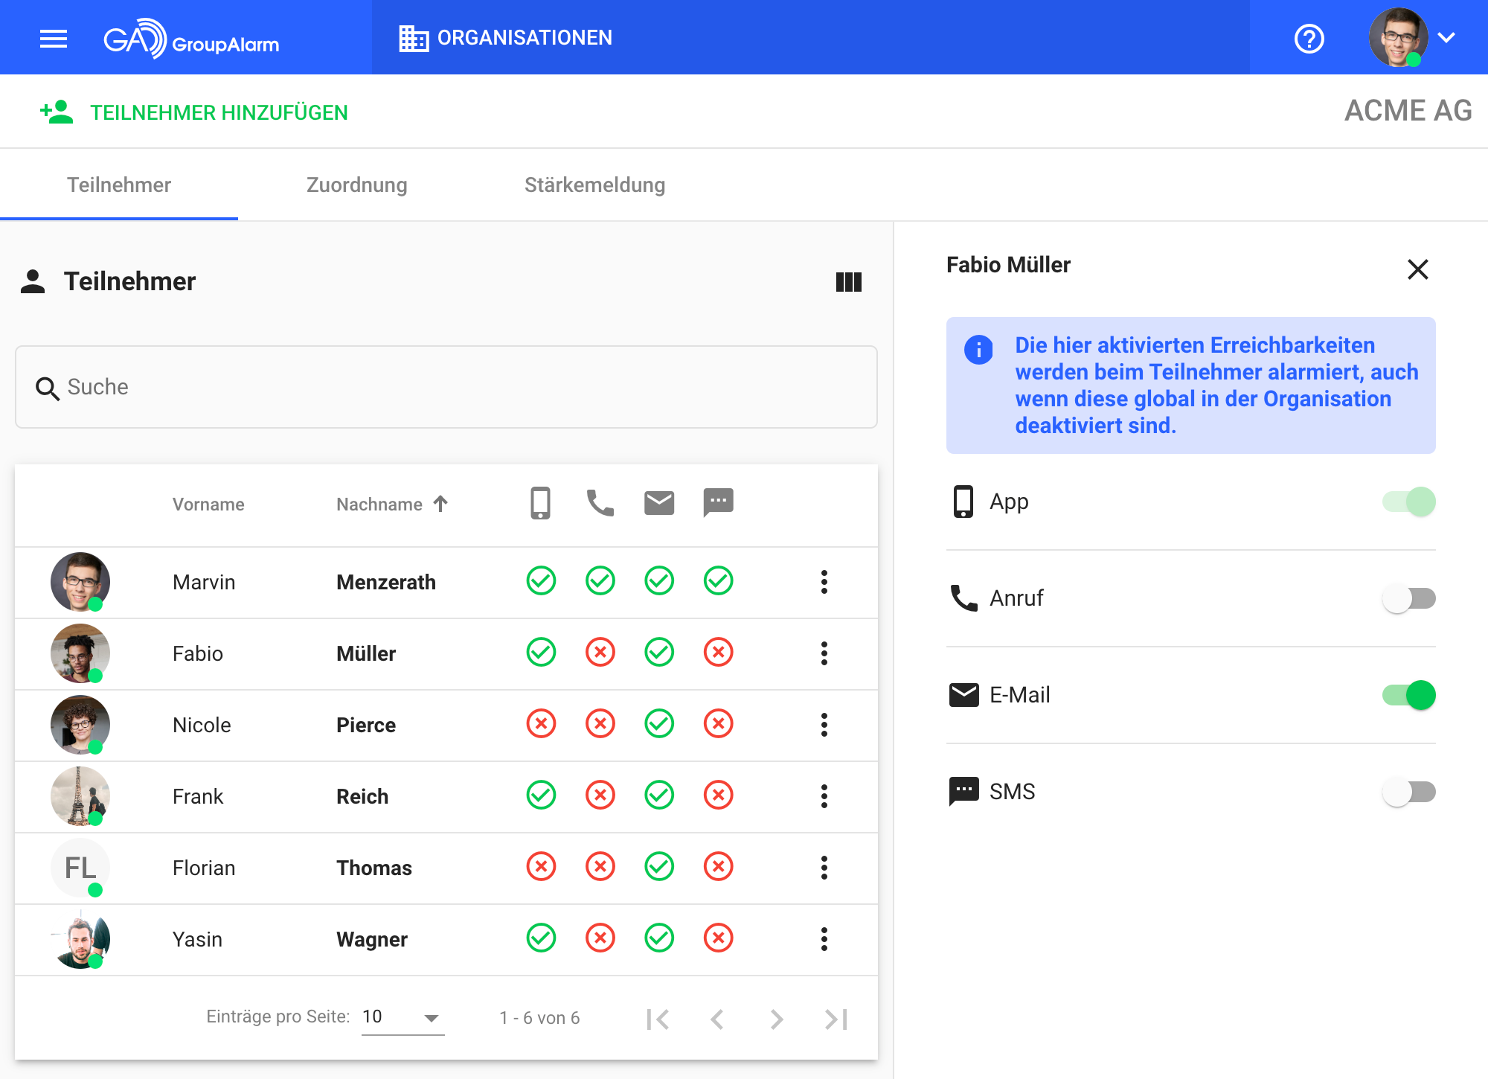Switch to the Zuordnung tab
This screenshot has height=1079, width=1488.
coord(356,185)
